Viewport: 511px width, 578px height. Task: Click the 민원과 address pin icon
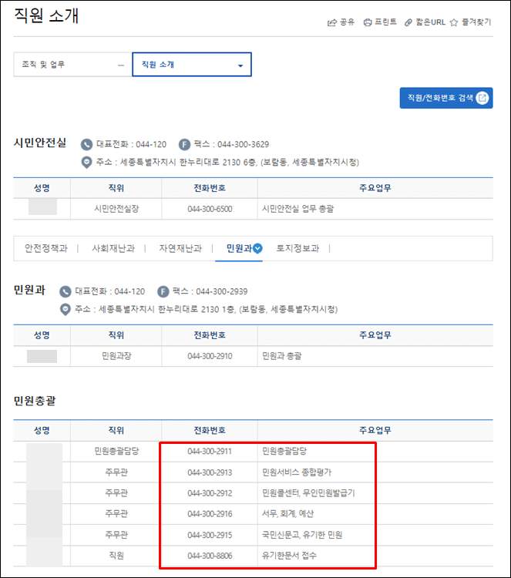(66, 309)
